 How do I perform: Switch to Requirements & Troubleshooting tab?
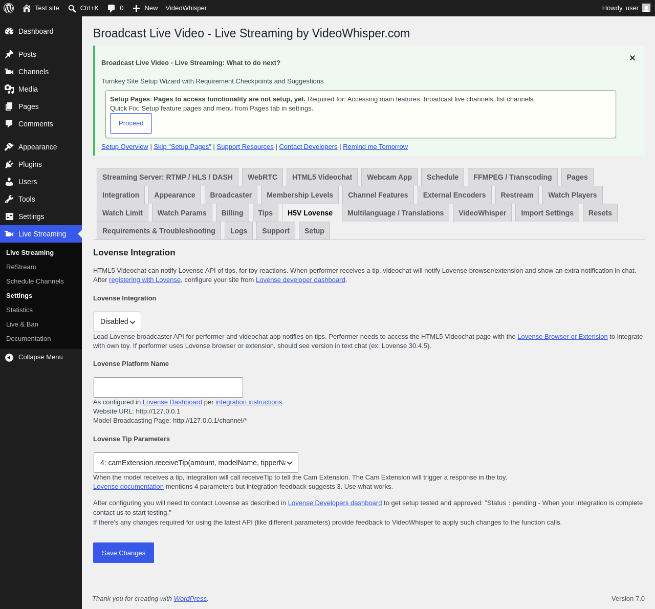coord(159,231)
